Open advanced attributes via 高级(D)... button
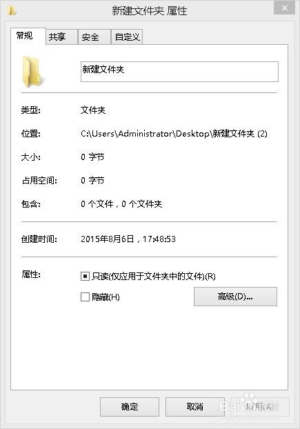Image resolution: width=300 pixels, height=429 pixels. (235, 297)
